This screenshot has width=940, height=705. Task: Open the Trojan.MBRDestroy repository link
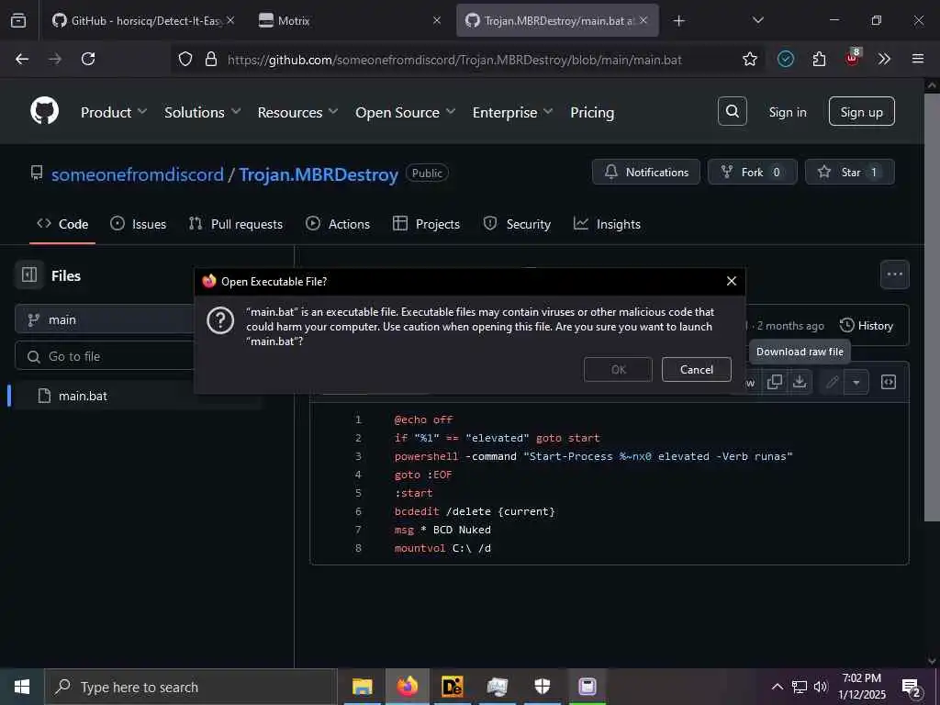tap(319, 174)
